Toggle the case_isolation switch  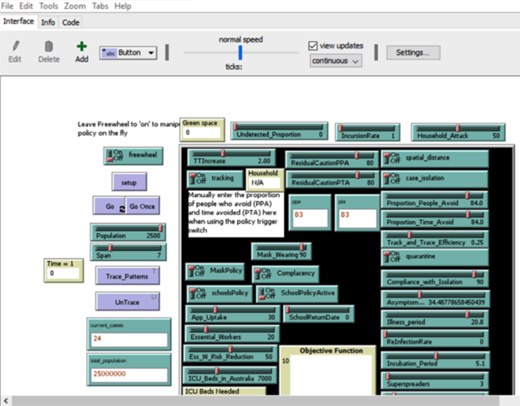coord(394,179)
